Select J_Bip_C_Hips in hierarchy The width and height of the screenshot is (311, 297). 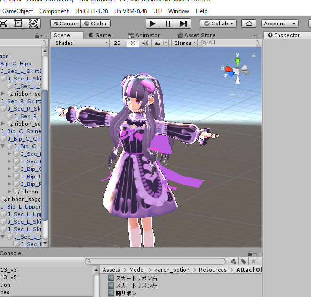[x=16, y=64]
